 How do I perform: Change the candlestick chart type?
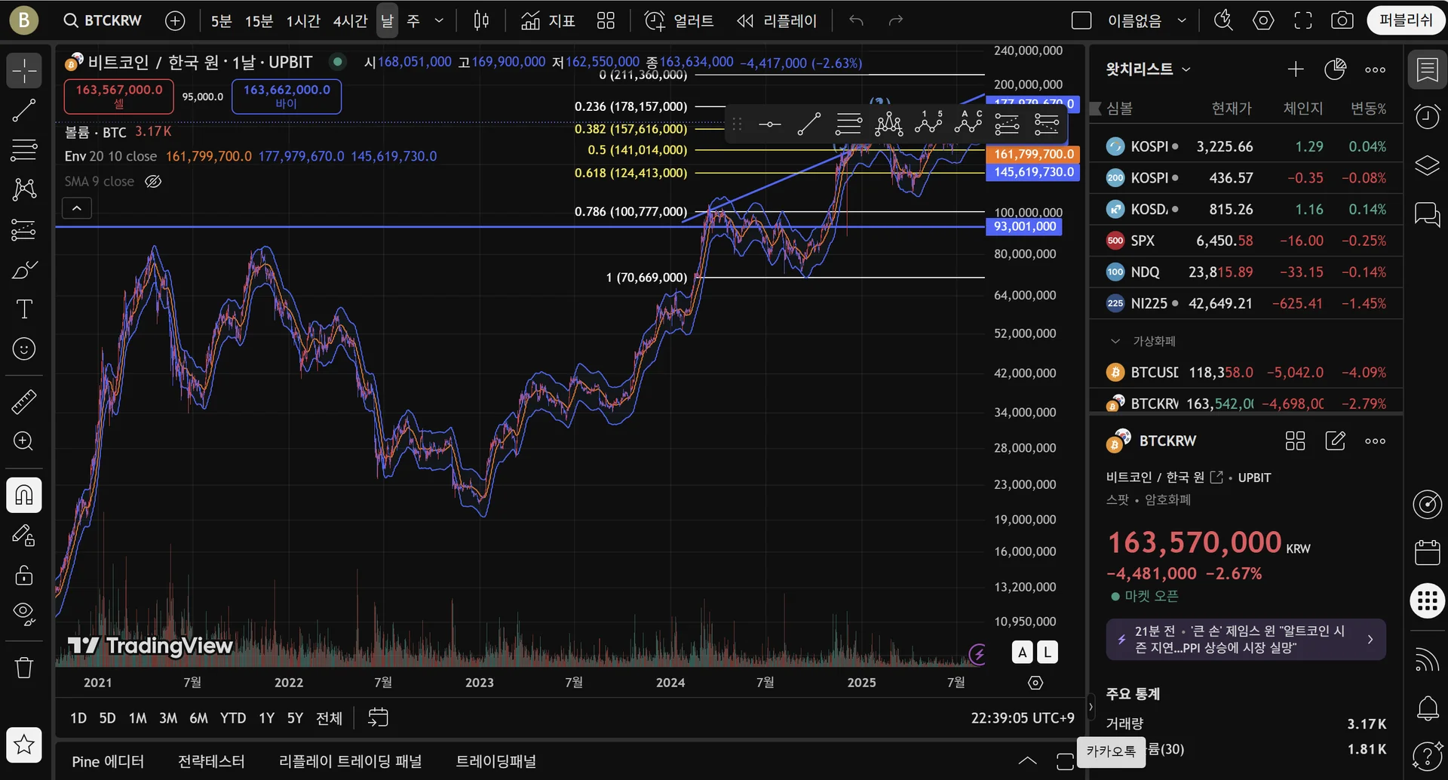(x=481, y=20)
